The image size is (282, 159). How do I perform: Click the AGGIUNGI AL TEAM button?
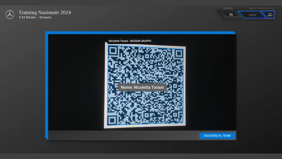click(217, 136)
